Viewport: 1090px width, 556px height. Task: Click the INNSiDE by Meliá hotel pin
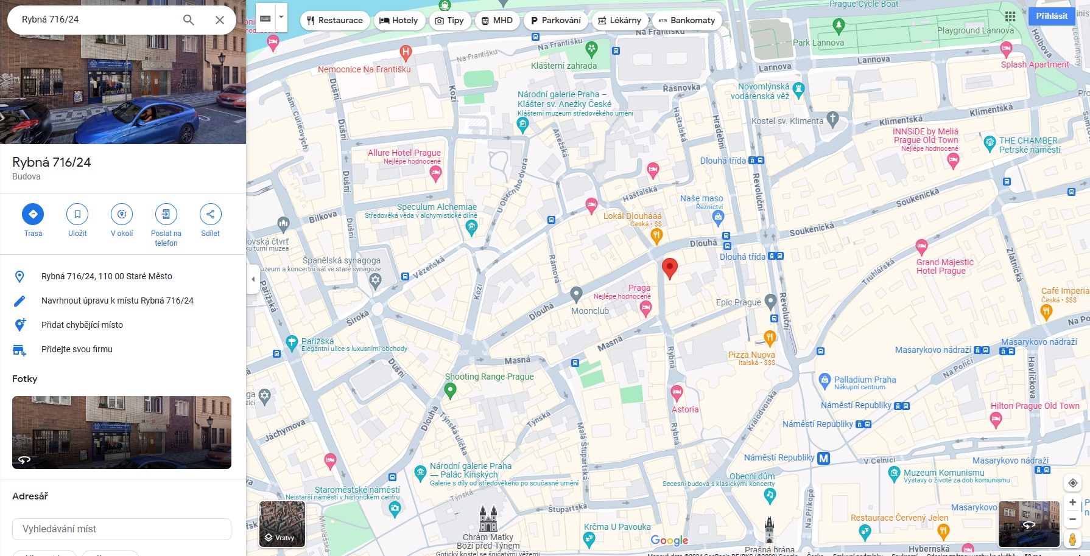(x=953, y=161)
